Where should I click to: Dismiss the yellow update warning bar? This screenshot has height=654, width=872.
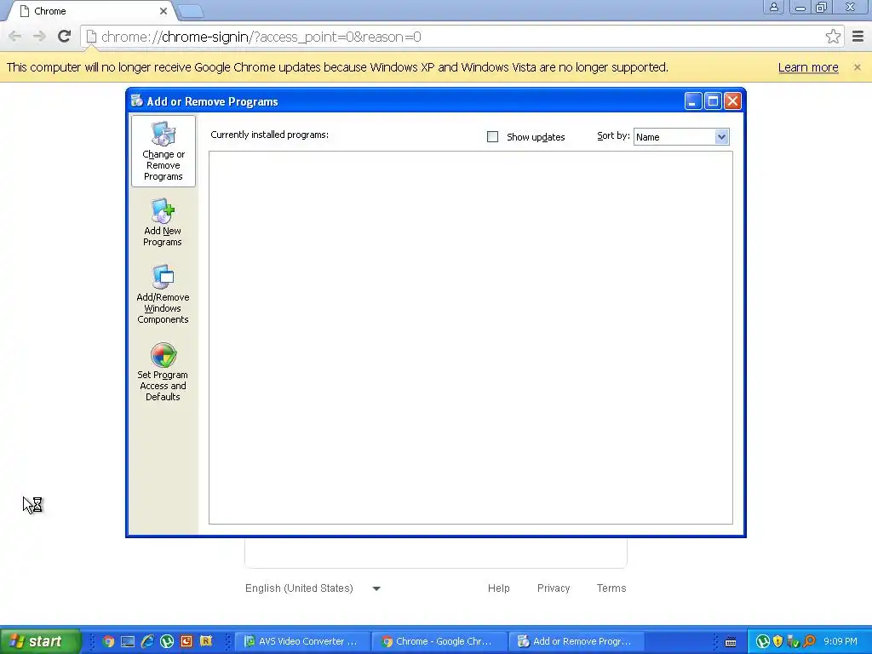coord(857,67)
